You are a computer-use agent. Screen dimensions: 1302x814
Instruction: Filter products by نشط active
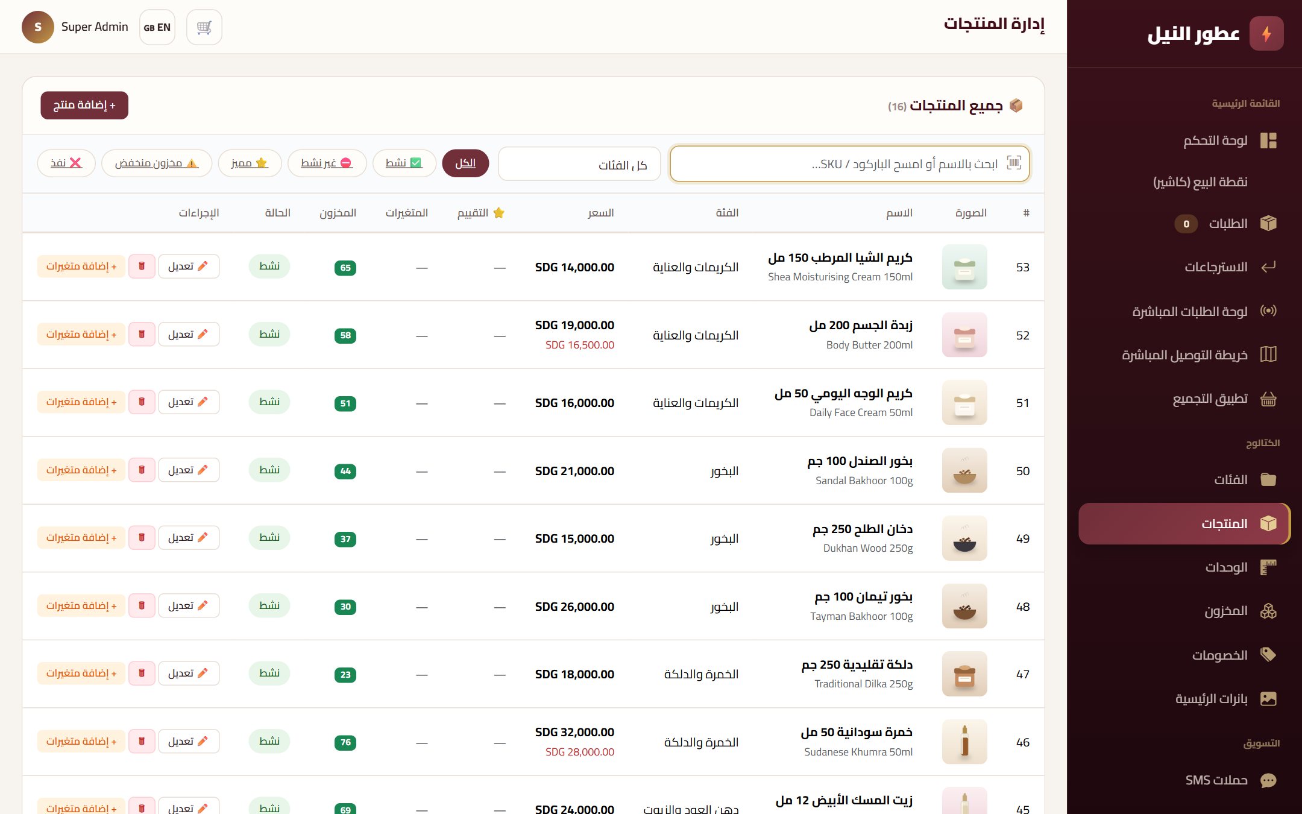pos(404,163)
